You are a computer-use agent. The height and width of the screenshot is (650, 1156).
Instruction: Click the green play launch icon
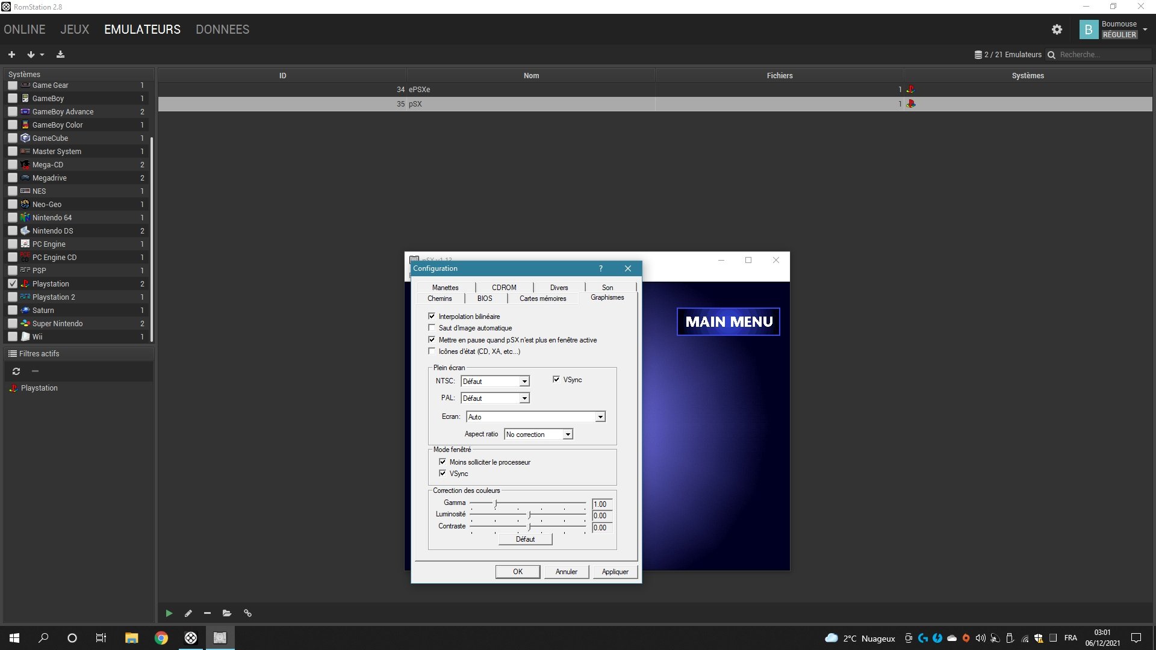(x=169, y=613)
